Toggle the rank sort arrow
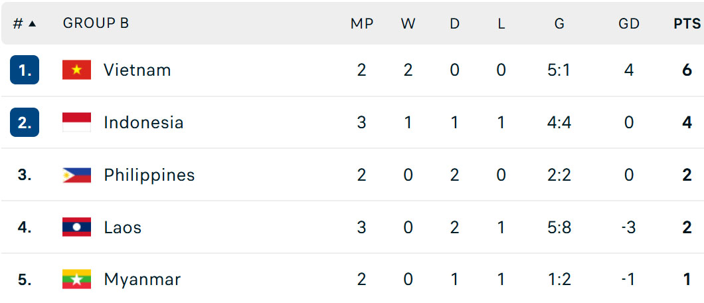Screen dimensions: 704x303 [32, 24]
